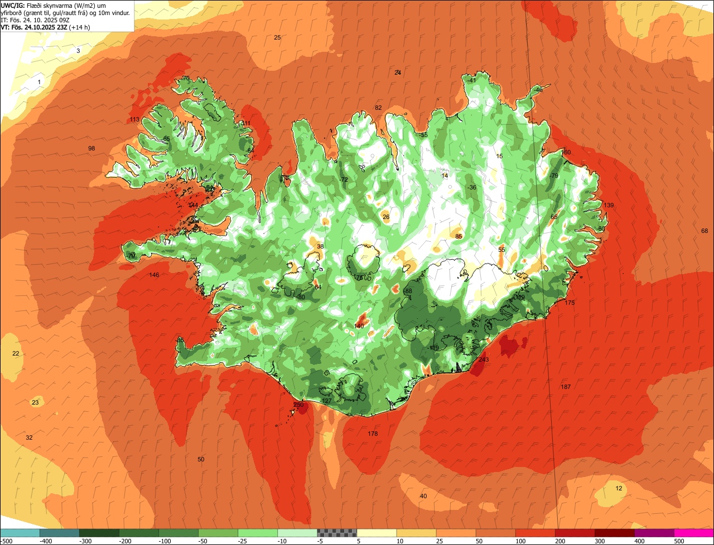Click the map value -79 in eastern Iceland

(x=553, y=176)
